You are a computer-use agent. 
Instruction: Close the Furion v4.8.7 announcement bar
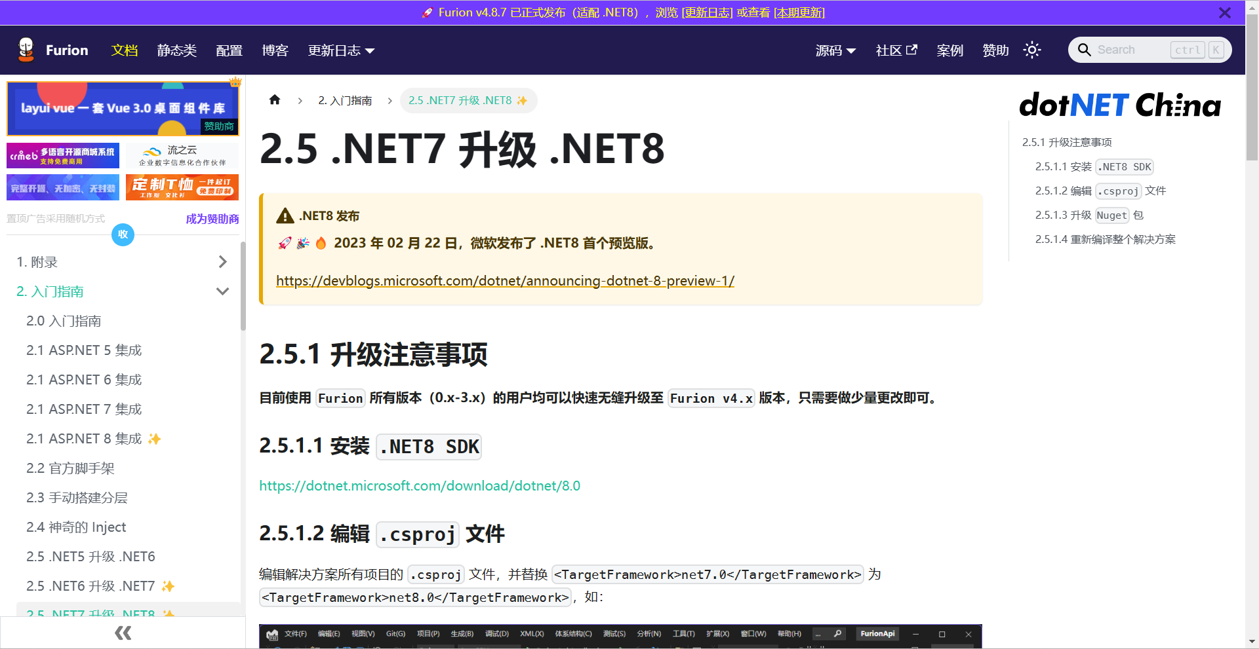(x=1224, y=12)
